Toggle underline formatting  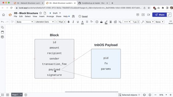(78, 22)
